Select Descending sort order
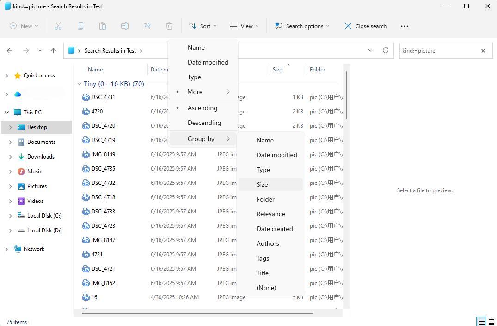This screenshot has height=326, width=497. 204,123
